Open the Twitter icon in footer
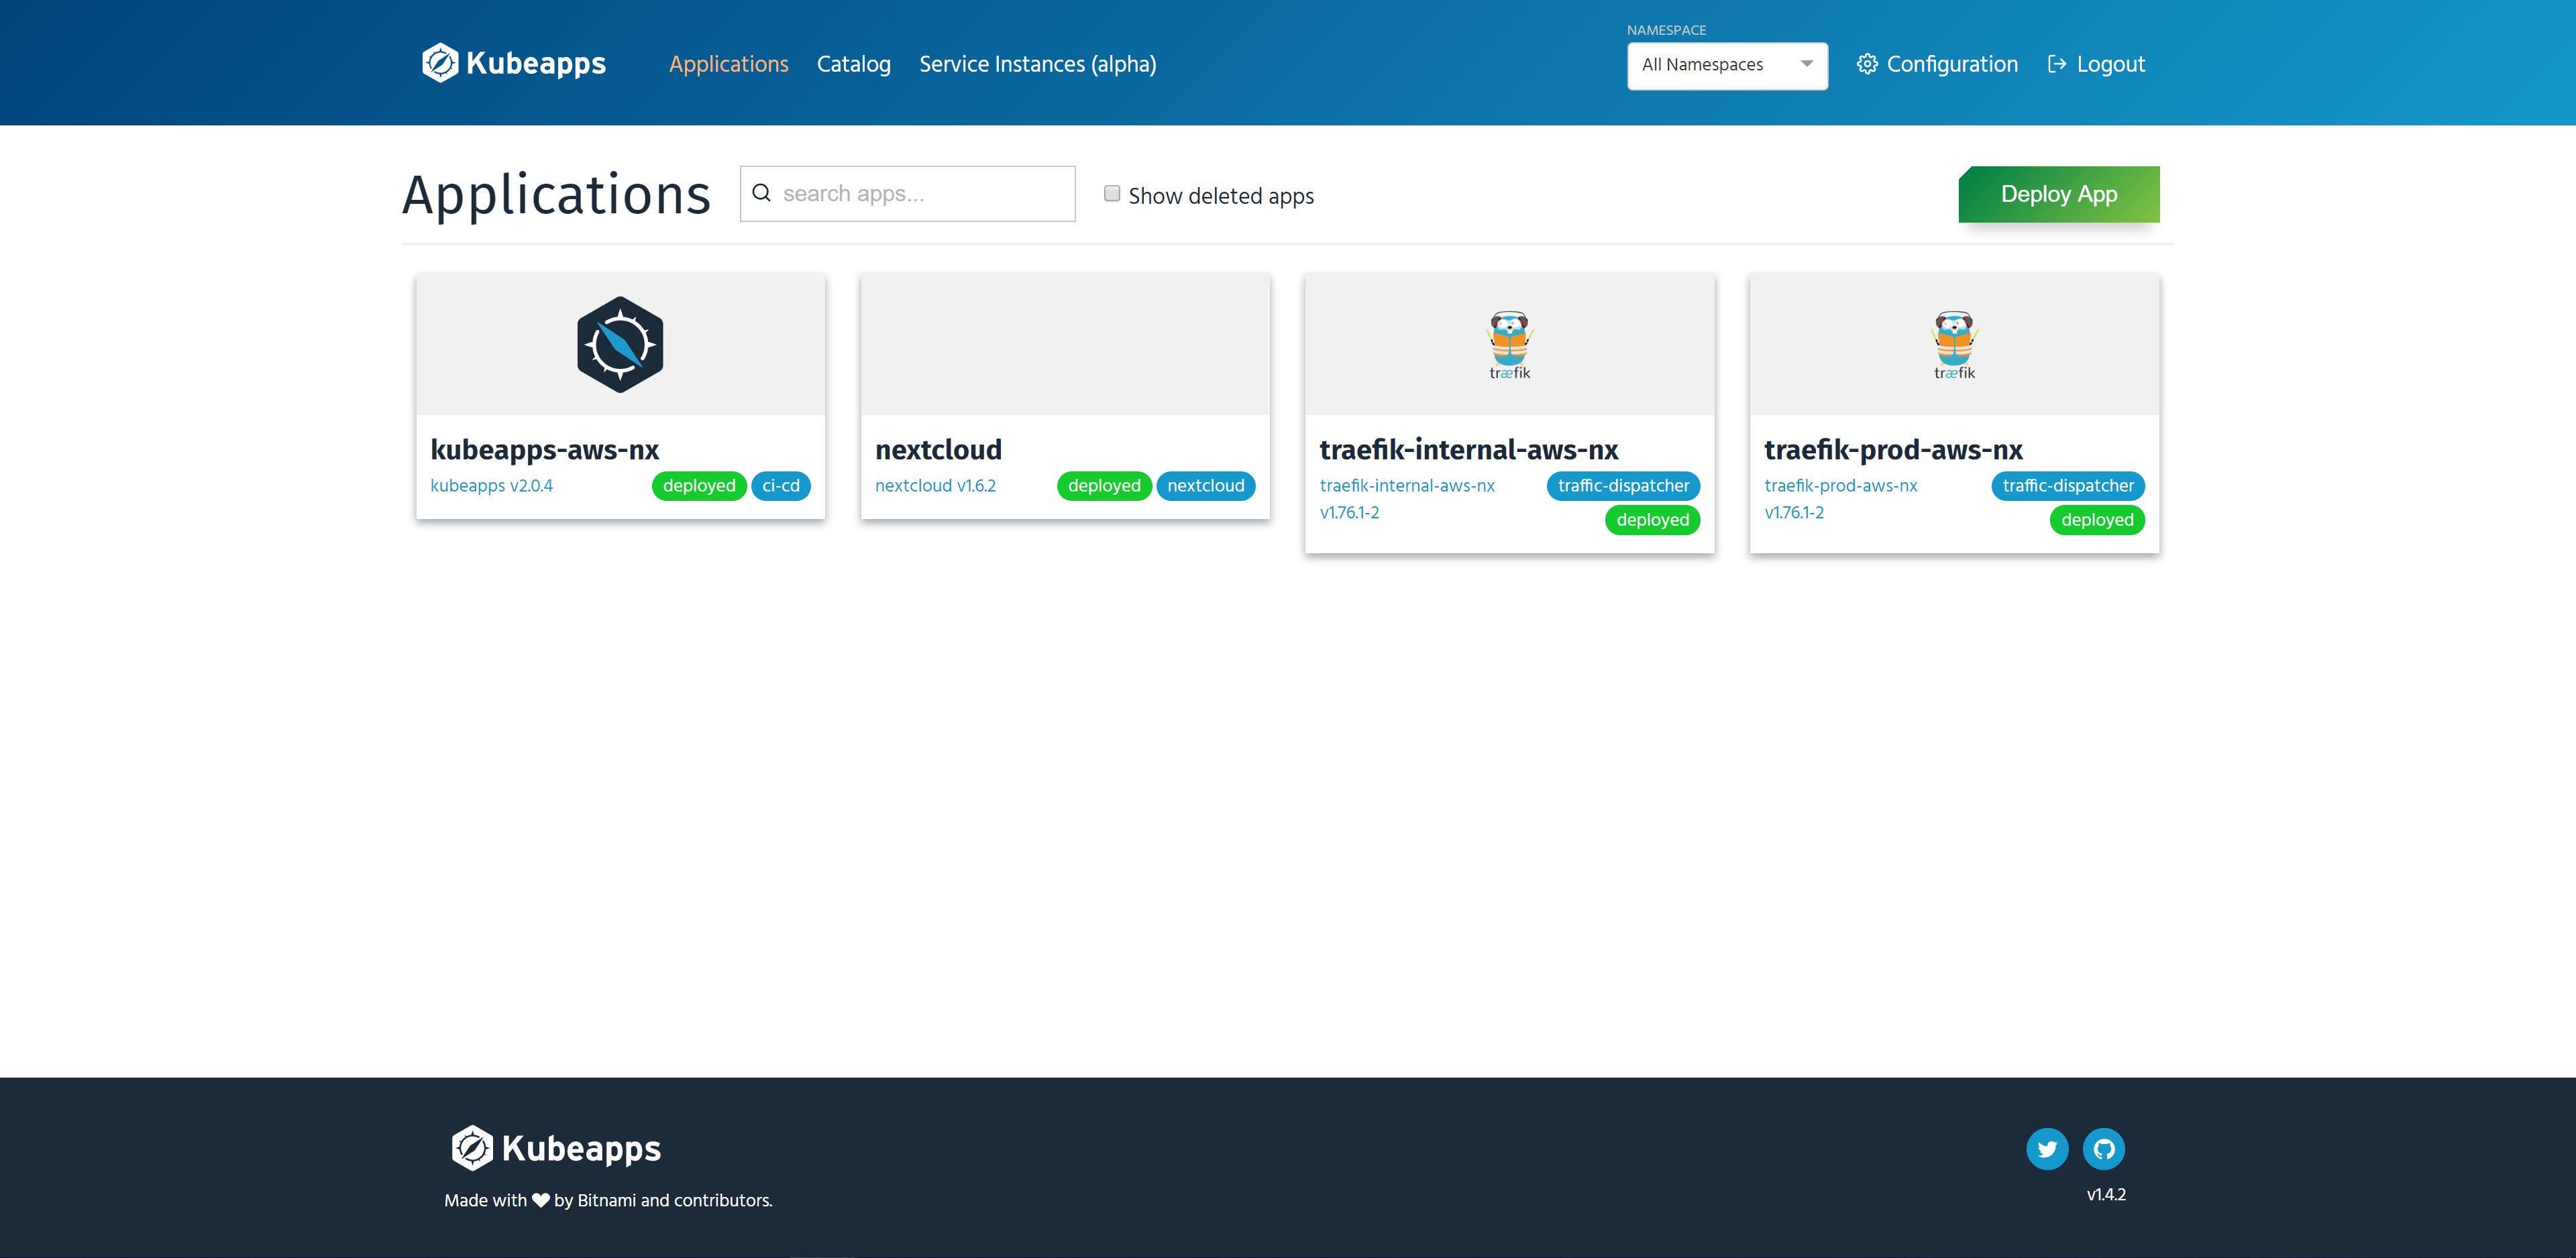2576x1258 pixels. [x=2046, y=1148]
